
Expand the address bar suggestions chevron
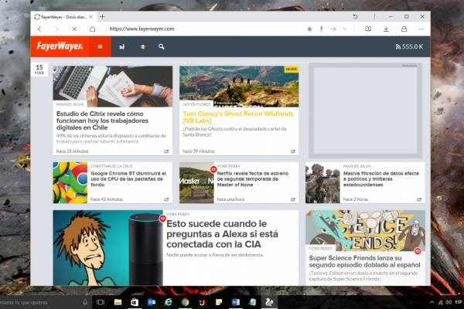(345, 29)
